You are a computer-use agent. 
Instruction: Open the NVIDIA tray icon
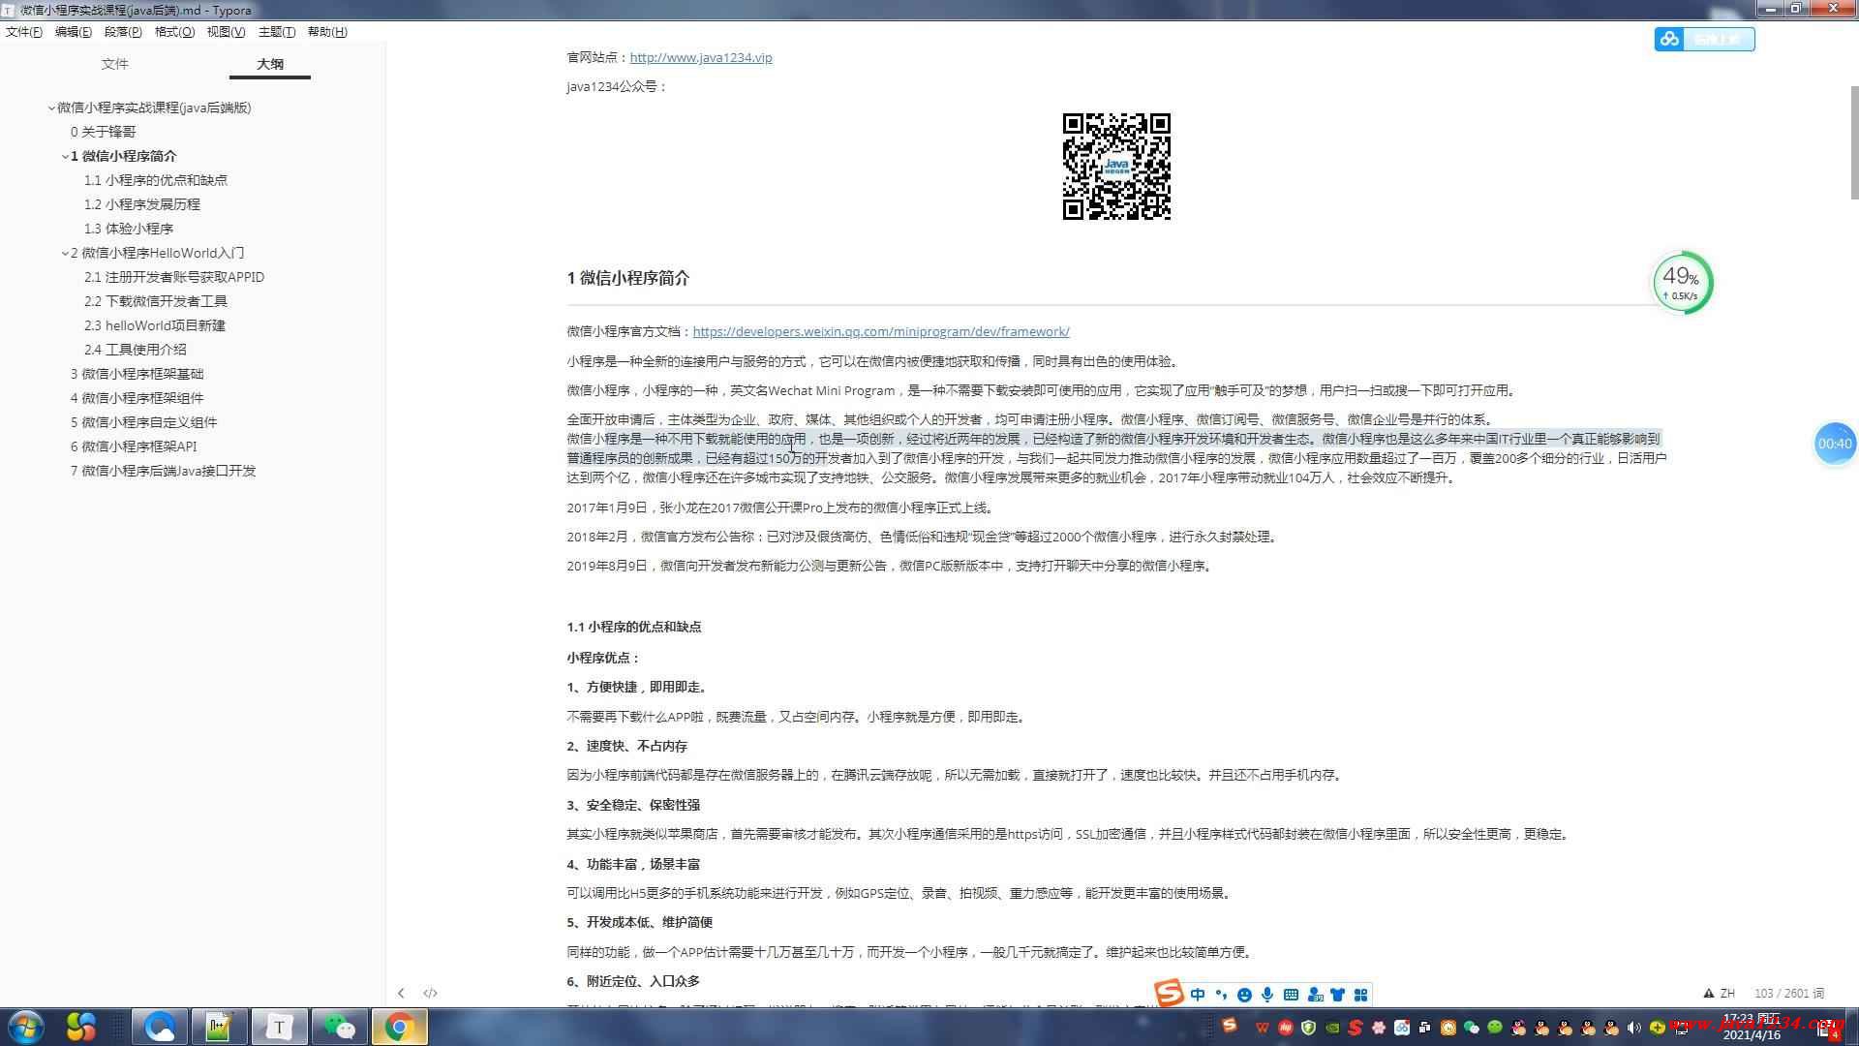[1332, 1028]
